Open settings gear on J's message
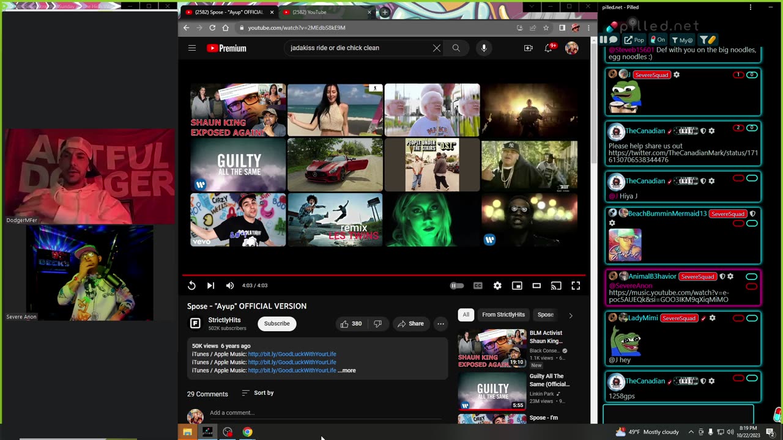This screenshot has width=783, height=440. [676, 75]
